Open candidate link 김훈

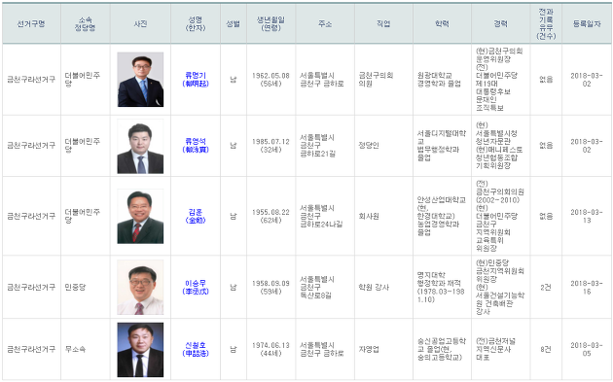(196, 216)
